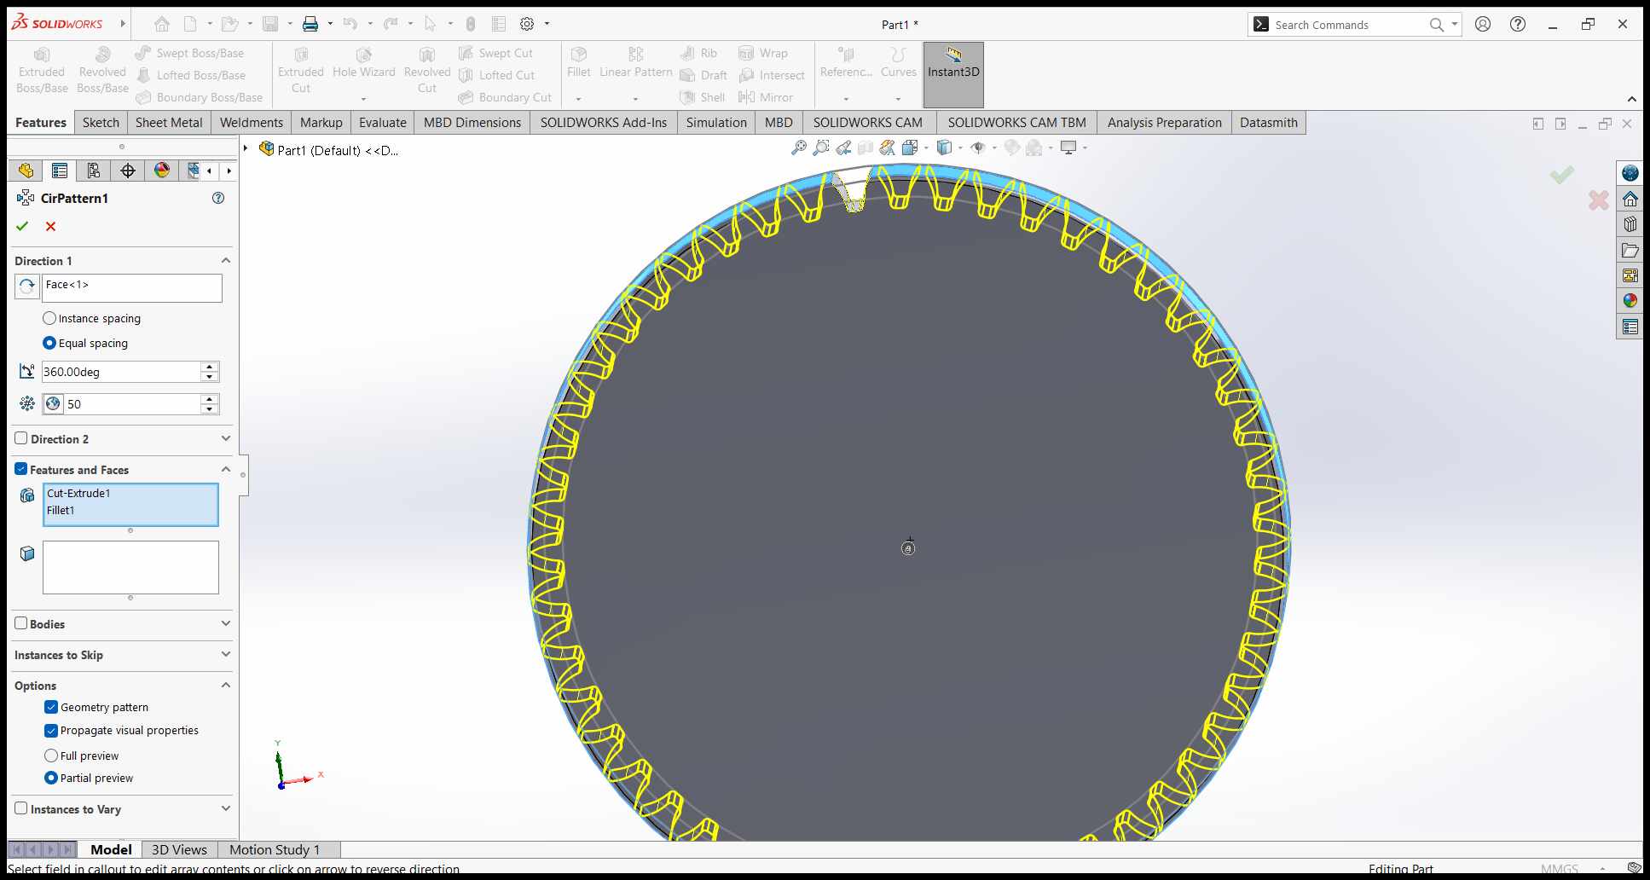Image resolution: width=1650 pixels, height=880 pixels.
Task: Select the Equal spacing radio button
Action: [49, 343]
